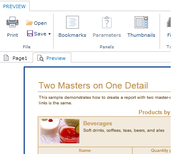Click the Thumbnails label
The image size is (172, 154).
click(141, 35)
